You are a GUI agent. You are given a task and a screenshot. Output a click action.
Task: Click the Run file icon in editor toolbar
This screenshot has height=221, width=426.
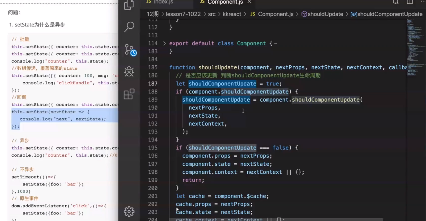tap(395, 2)
